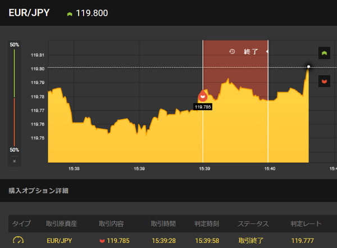Click the 取引内容 column header
Screen dimensions: 337x248
tap(111, 224)
